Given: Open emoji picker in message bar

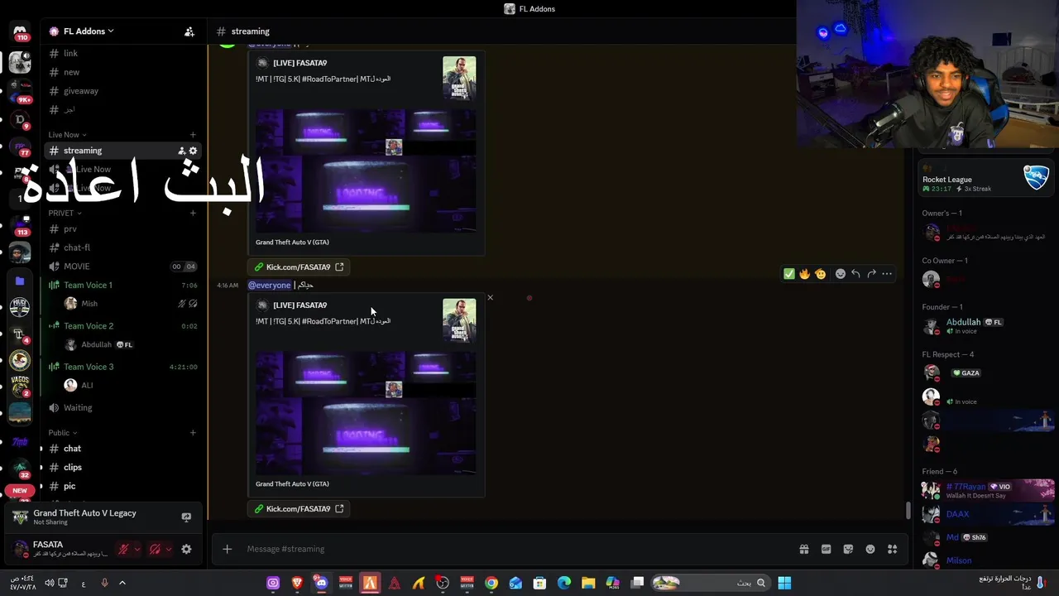Looking at the screenshot, I should [x=870, y=549].
